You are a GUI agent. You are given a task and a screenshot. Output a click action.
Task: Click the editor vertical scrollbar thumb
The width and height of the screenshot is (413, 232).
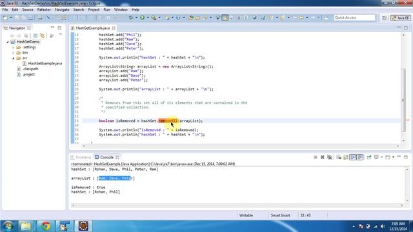403,100
